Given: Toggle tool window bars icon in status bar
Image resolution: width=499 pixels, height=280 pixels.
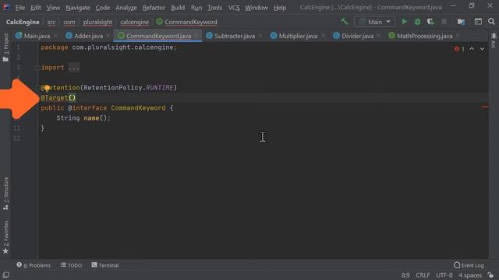Looking at the screenshot, I should pyautogui.click(x=5, y=275).
